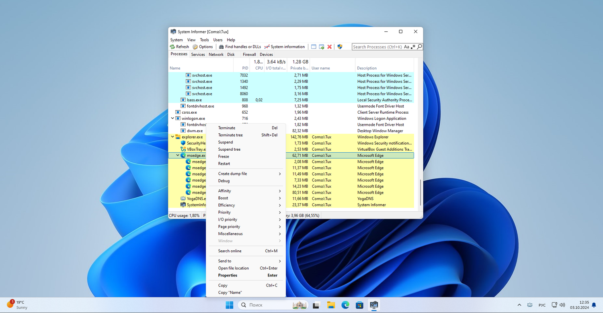
Task: Toggle the Aa case-sensitive search option
Action: click(x=406, y=47)
